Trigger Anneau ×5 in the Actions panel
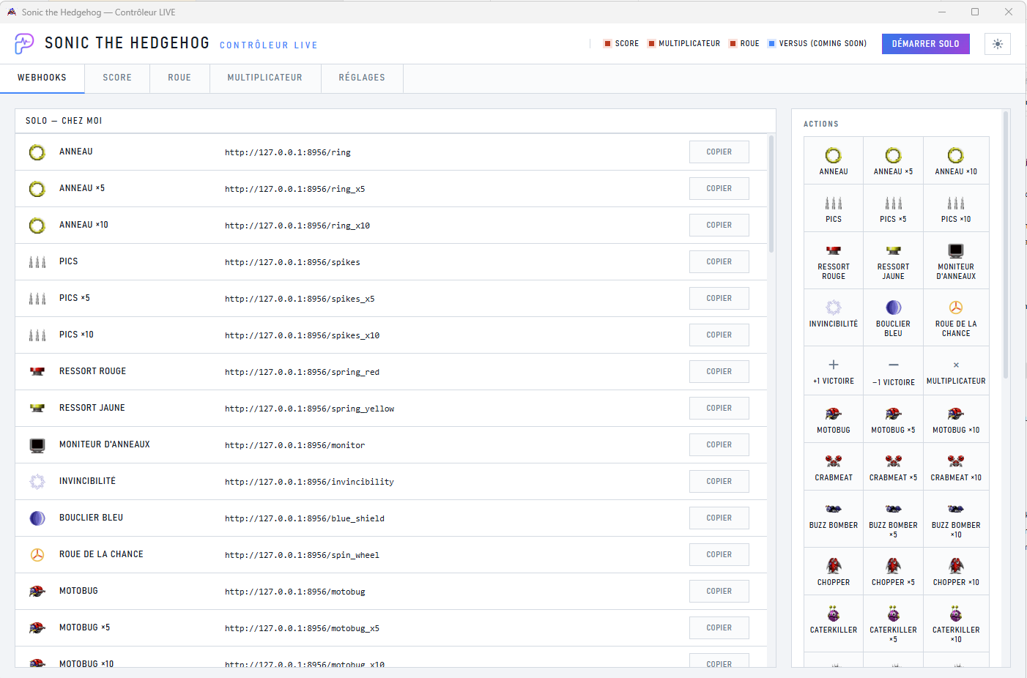The height and width of the screenshot is (678, 1027). [x=893, y=160]
